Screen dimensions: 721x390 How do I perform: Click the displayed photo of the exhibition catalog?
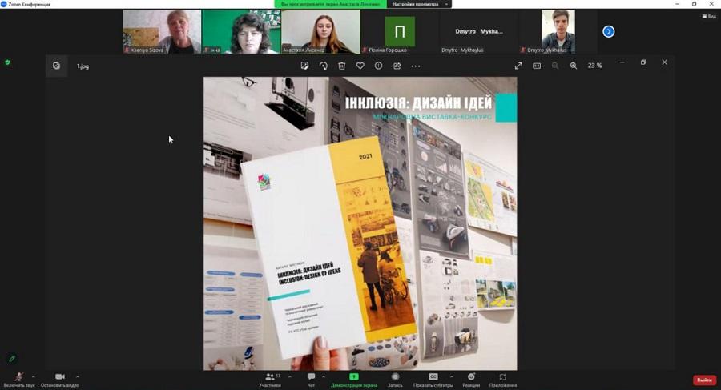click(360, 223)
